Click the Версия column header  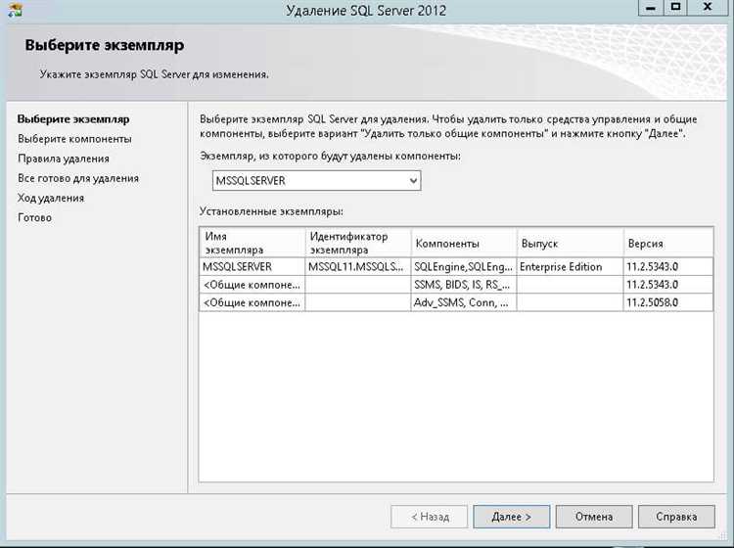[x=668, y=243]
